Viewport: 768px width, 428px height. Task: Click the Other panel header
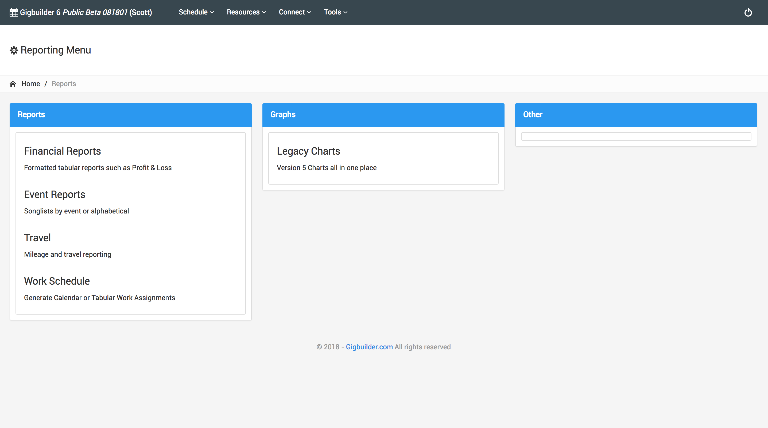coord(636,114)
